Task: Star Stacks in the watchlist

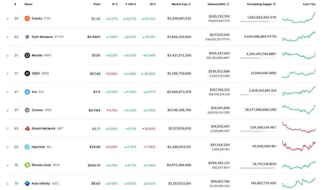Action: click(x=8, y=19)
